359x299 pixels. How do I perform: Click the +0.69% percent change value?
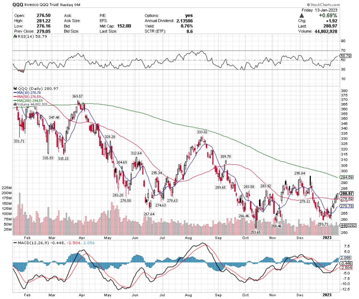click(x=328, y=16)
